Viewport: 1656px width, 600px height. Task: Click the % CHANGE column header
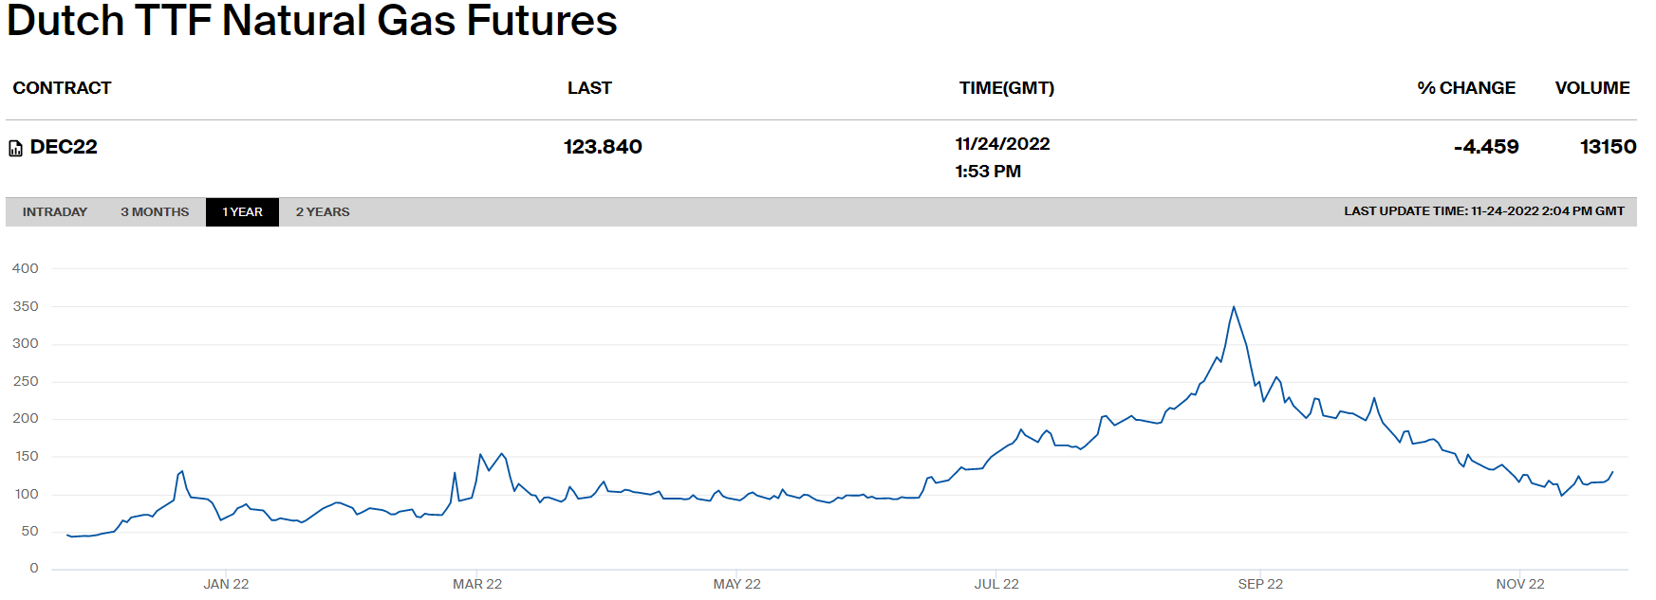pyautogui.click(x=1466, y=88)
